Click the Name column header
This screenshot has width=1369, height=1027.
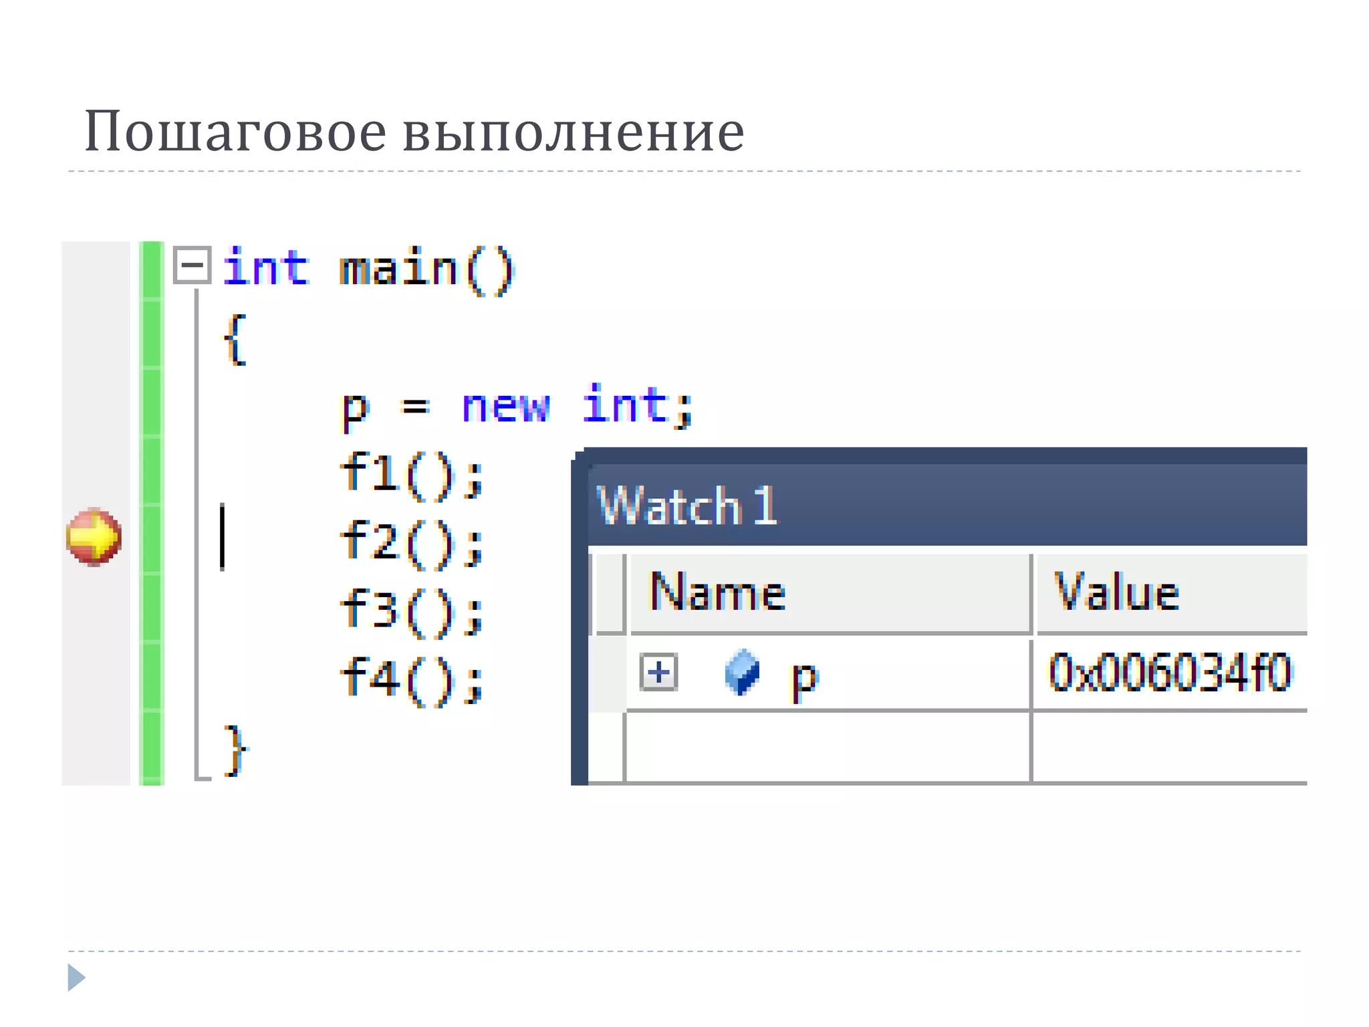pos(831,592)
